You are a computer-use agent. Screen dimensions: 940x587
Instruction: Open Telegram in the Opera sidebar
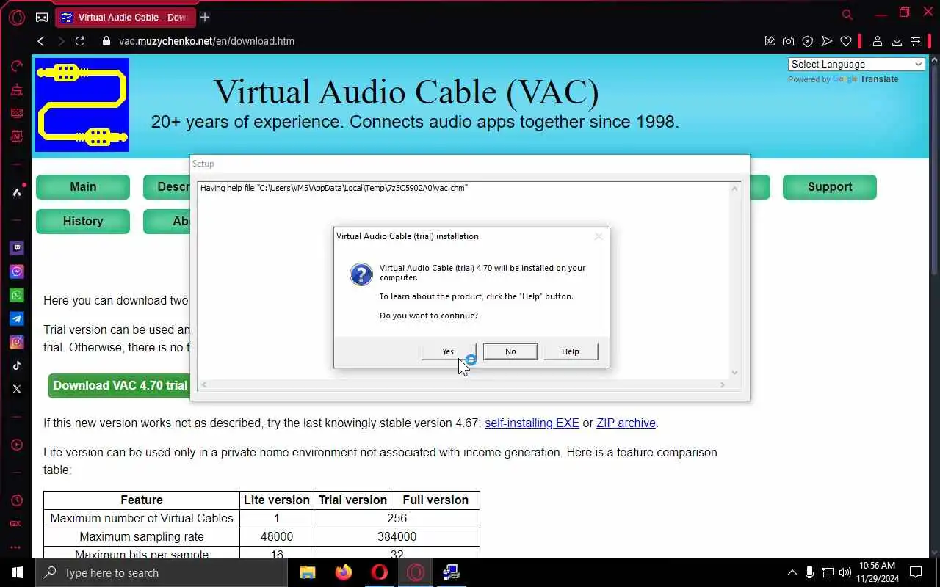coord(16,318)
